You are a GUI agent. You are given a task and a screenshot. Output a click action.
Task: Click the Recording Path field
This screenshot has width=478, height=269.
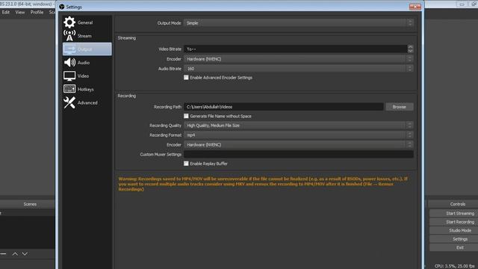(284, 107)
